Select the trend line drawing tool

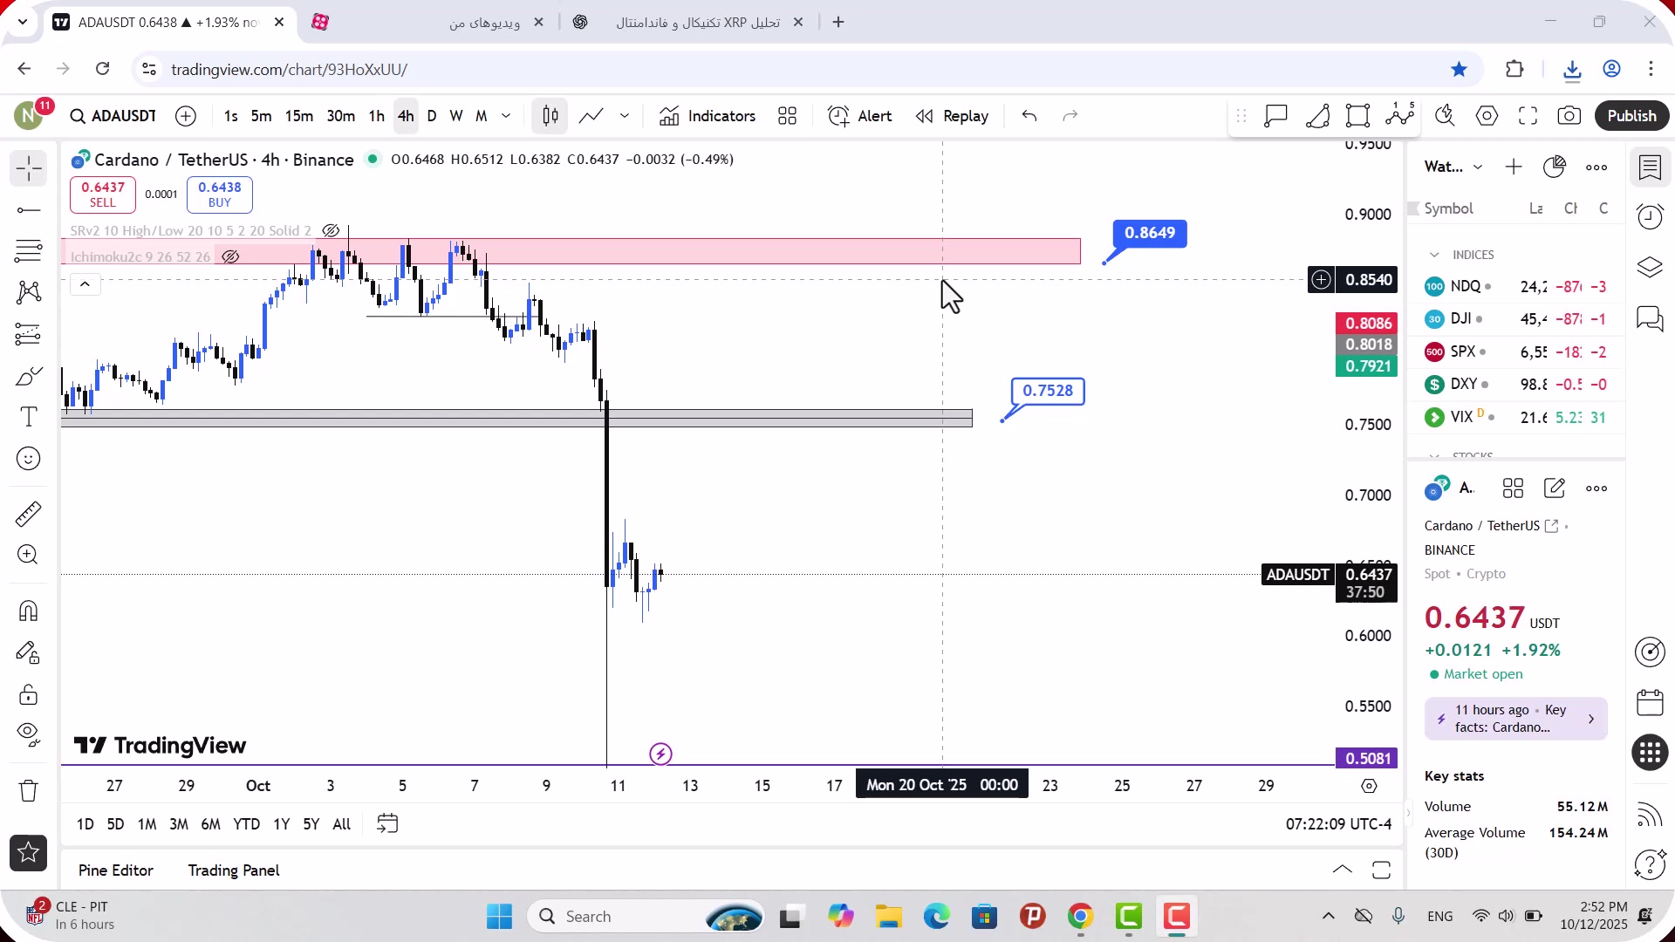pyautogui.click(x=28, y=210)
